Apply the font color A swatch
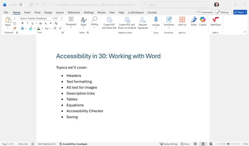The image size is (249, 146). (x=39, y=28)
